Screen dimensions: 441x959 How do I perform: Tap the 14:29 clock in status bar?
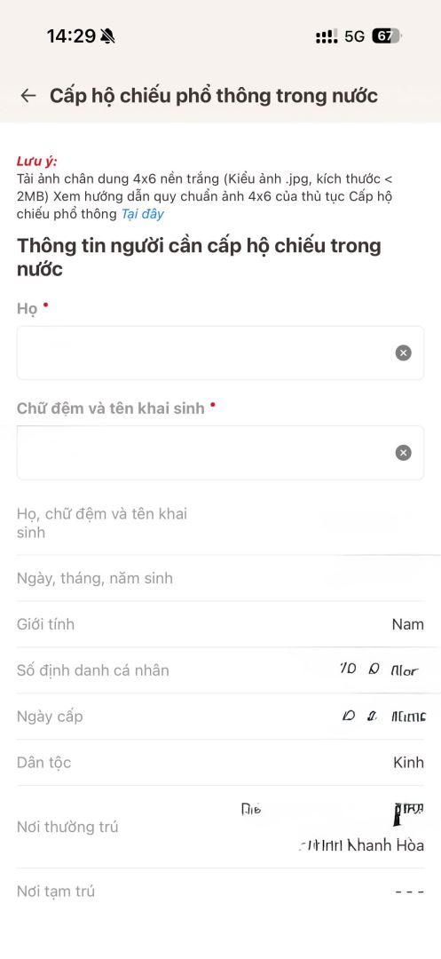tap(71, 36)
